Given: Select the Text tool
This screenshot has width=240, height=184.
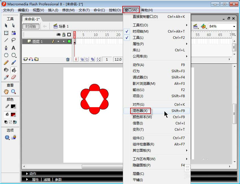Looking at the screenshot, I should click(14, 48).
